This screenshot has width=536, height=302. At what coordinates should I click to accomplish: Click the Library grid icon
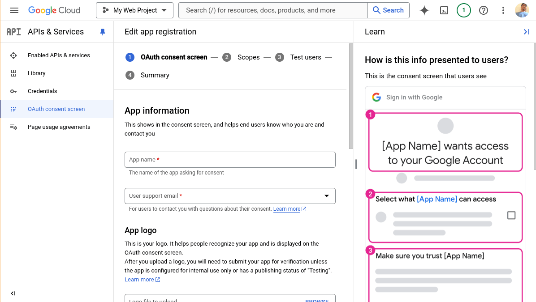click(x=13, y=73)
